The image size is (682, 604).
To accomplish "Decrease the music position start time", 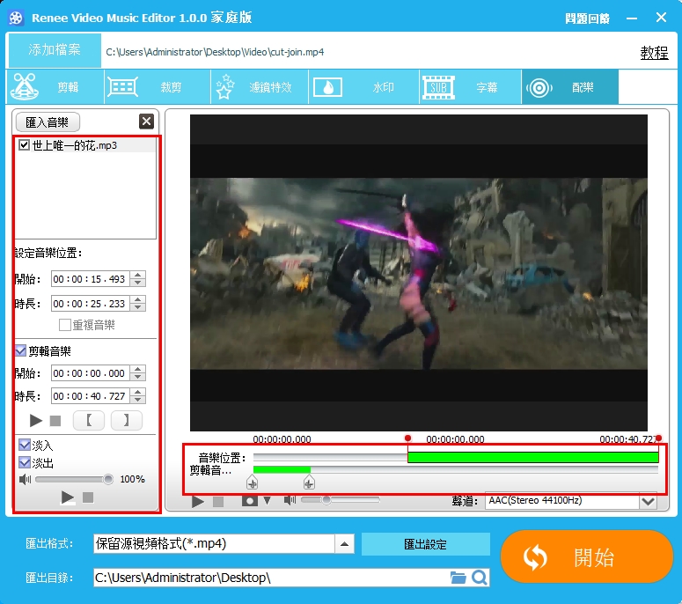I will click(x=138, y=283).
